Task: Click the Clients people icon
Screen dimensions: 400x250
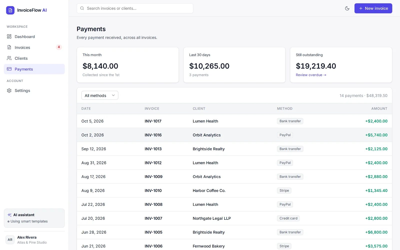Action: 9,58
